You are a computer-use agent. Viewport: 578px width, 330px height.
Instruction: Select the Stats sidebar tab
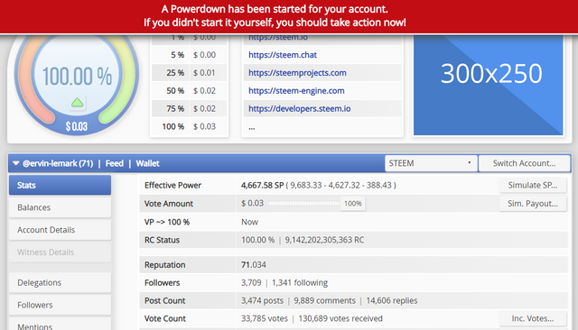tap(61, 185)
